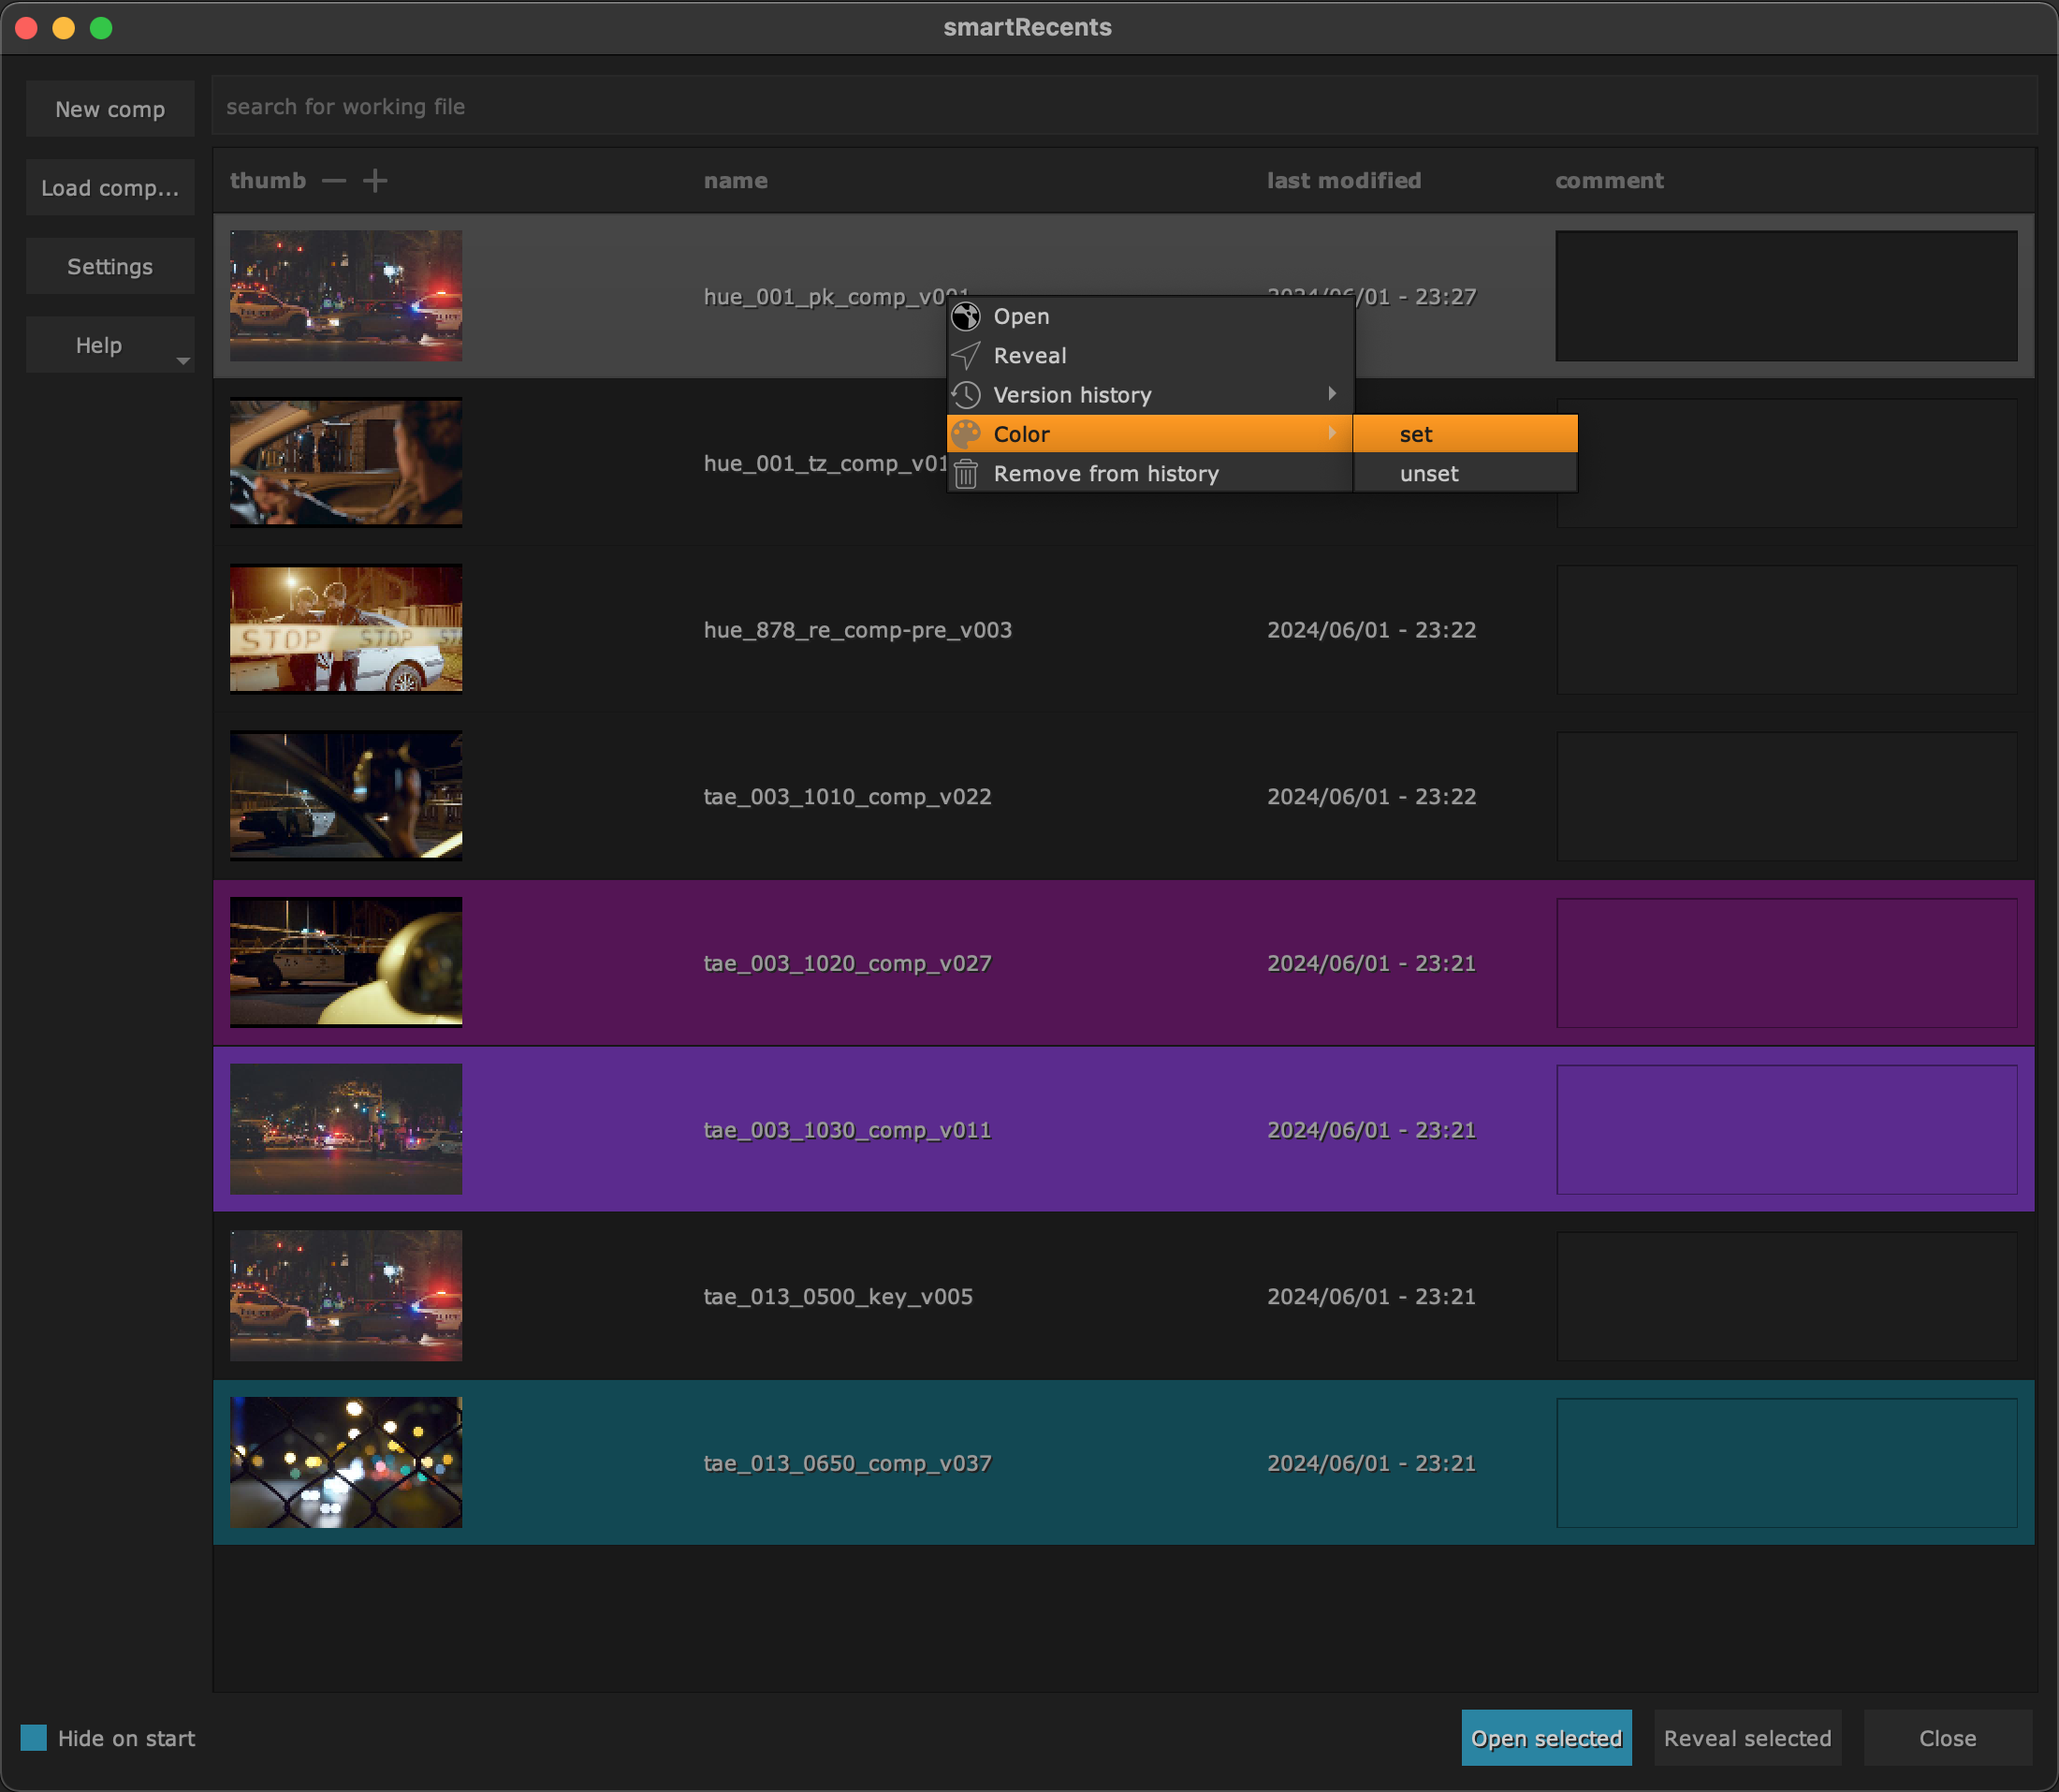The height and width of the screenshot is (1792, 2059).
Task: Open the Help dropdown button
Action: point(110,346)
